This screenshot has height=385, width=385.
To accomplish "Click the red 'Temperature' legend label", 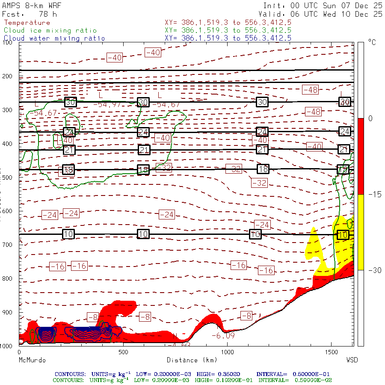I will point(27,23).
